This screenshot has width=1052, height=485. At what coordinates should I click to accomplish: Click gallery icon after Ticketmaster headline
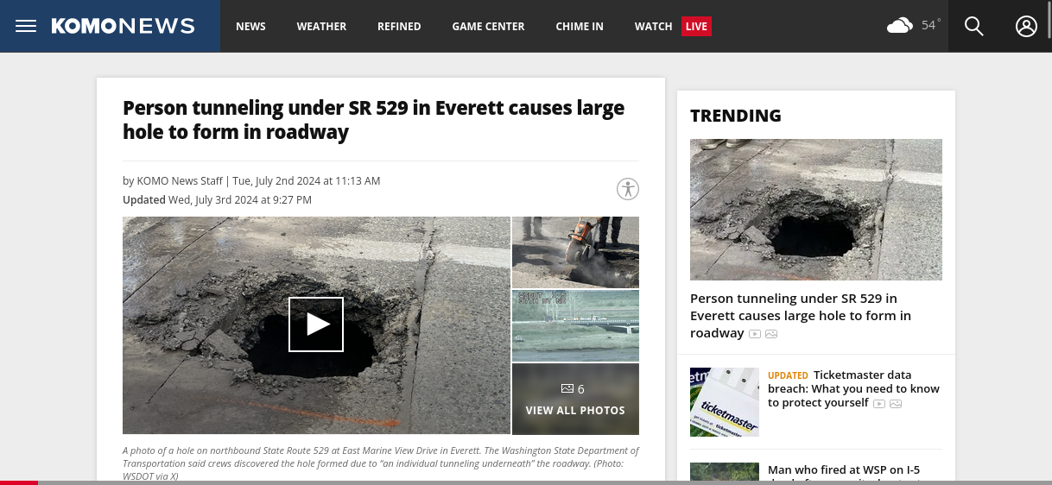point(896,404)
